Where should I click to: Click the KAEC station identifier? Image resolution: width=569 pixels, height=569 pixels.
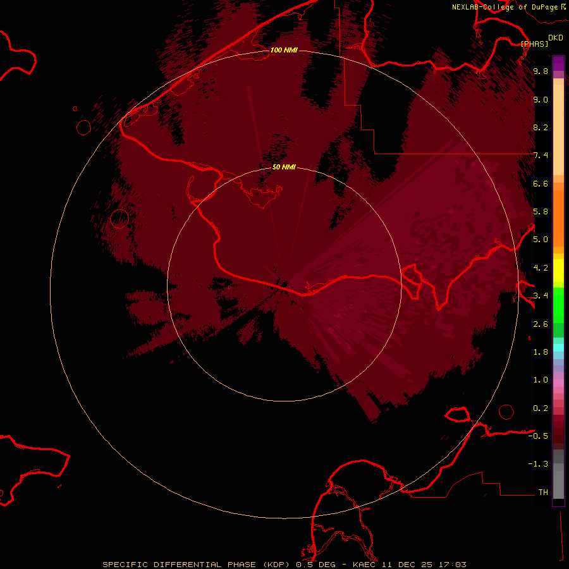(x=365, y=565)
